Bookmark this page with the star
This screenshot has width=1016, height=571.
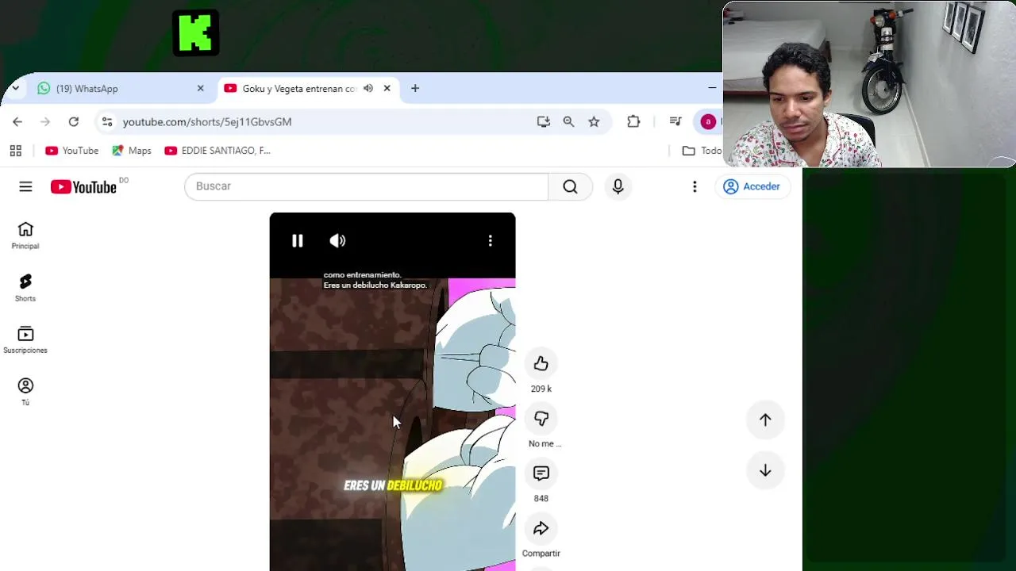click(x=594, y=121)
